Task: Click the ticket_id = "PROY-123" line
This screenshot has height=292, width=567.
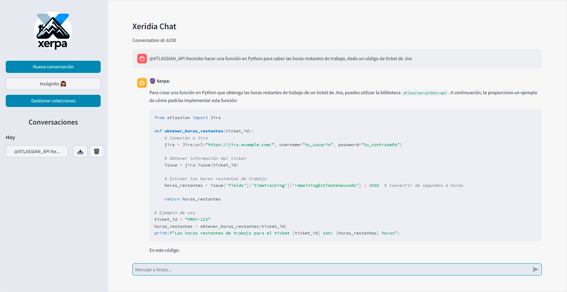Action: (182, 219)
